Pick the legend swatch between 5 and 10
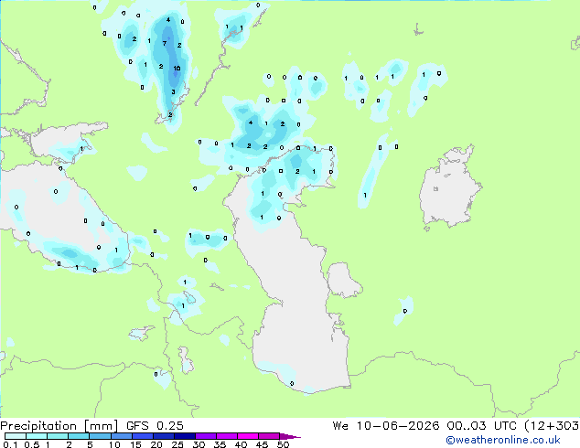 100,436
